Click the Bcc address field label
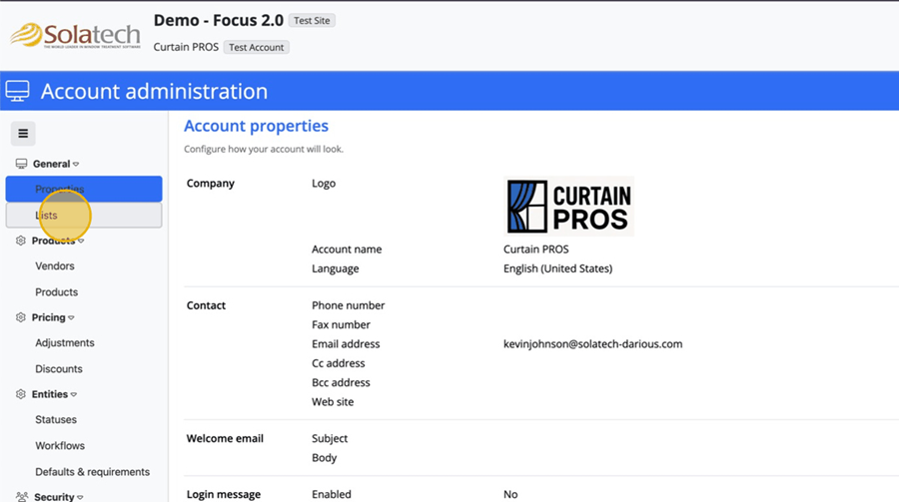Screen dimensions: 899x502 342,382
